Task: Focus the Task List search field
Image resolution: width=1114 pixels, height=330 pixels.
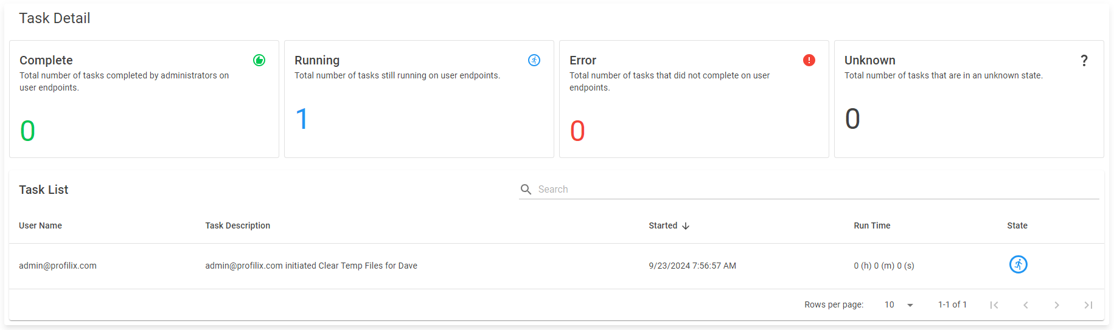Action: pyautogui.click(x=815, y=190)
